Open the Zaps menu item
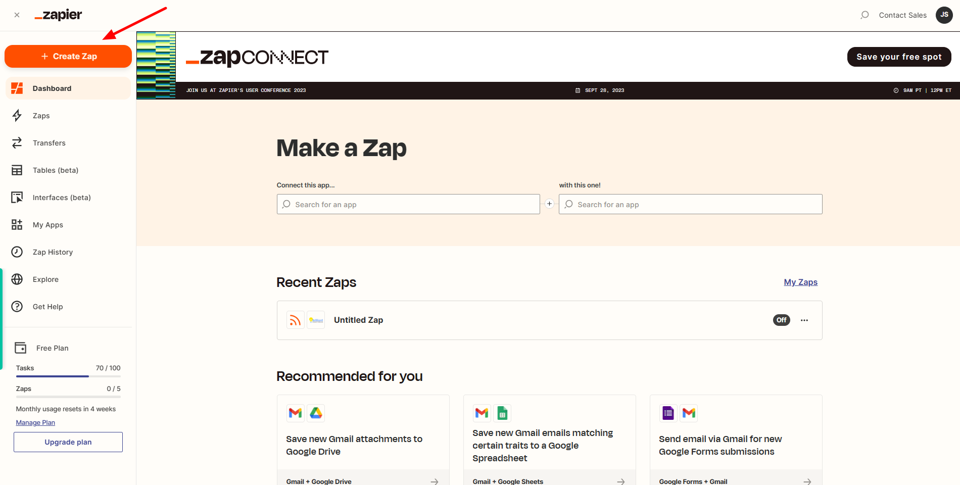The image size is (960, 485). click(x=68, y=116)
